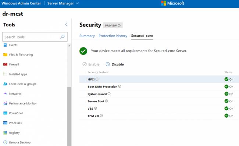Click the Installed apps list icon
239x146 pixels.
click(x=5, y=74)
